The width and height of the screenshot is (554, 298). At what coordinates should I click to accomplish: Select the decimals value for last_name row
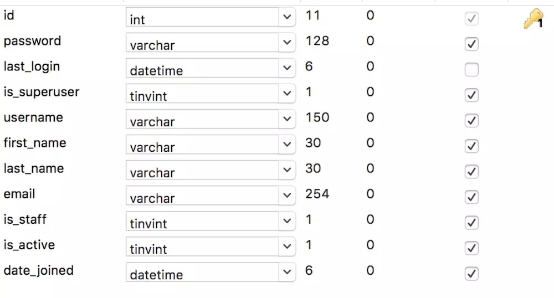point(370,168)
